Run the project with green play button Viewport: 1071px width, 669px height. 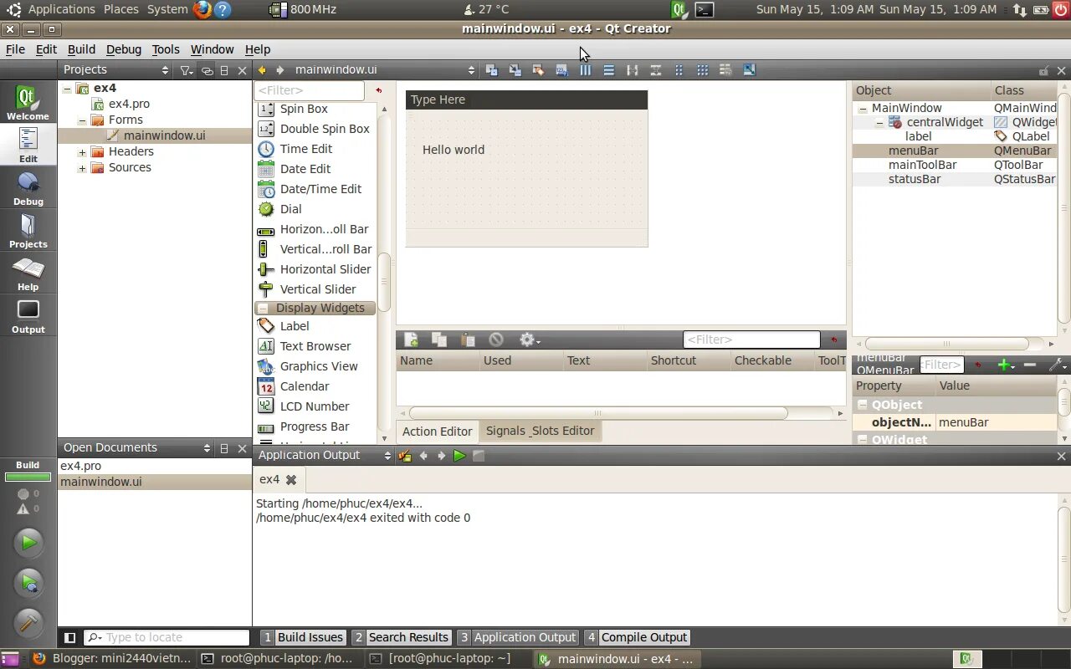pos(28,543)
